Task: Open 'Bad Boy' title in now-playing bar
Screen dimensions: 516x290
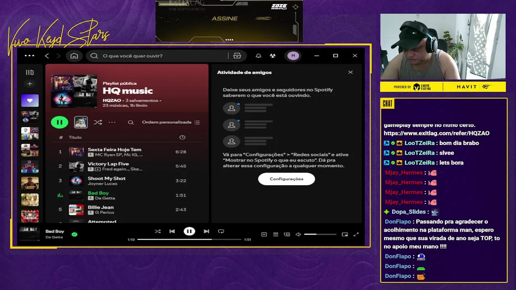Action: [55, 232]
